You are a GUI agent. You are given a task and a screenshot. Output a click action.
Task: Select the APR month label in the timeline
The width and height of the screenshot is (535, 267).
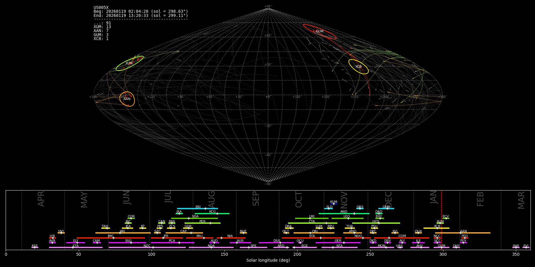click(41, 199)
